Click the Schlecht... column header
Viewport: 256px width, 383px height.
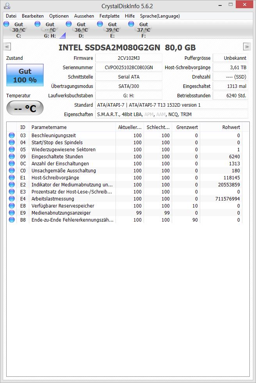158,127
